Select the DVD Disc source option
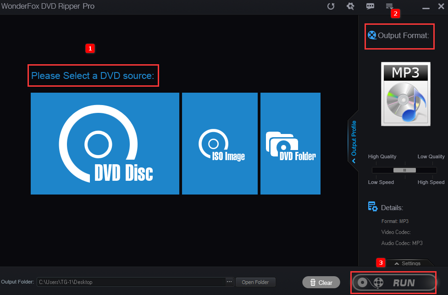The width and height of the screenshot is (448, 295). tap(105, 143)
